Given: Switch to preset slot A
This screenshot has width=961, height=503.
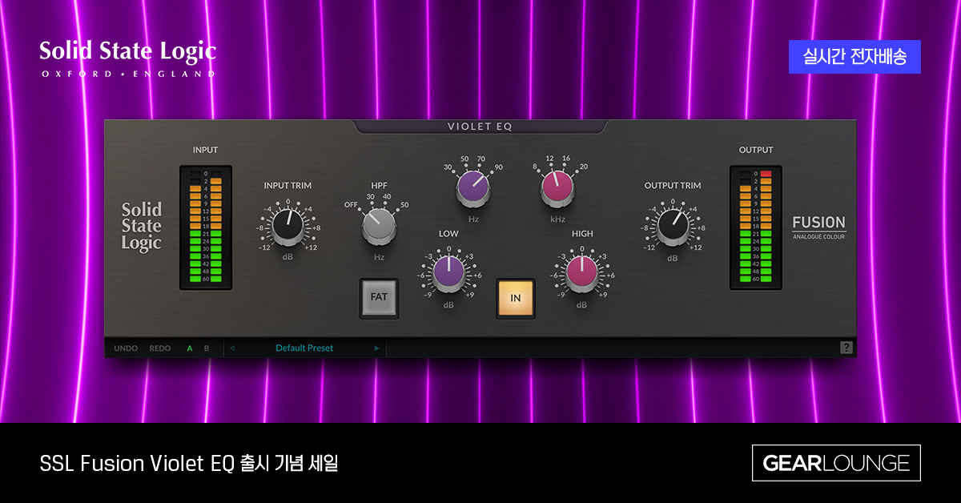Looking at the screenshot, I should pos(189,348).
